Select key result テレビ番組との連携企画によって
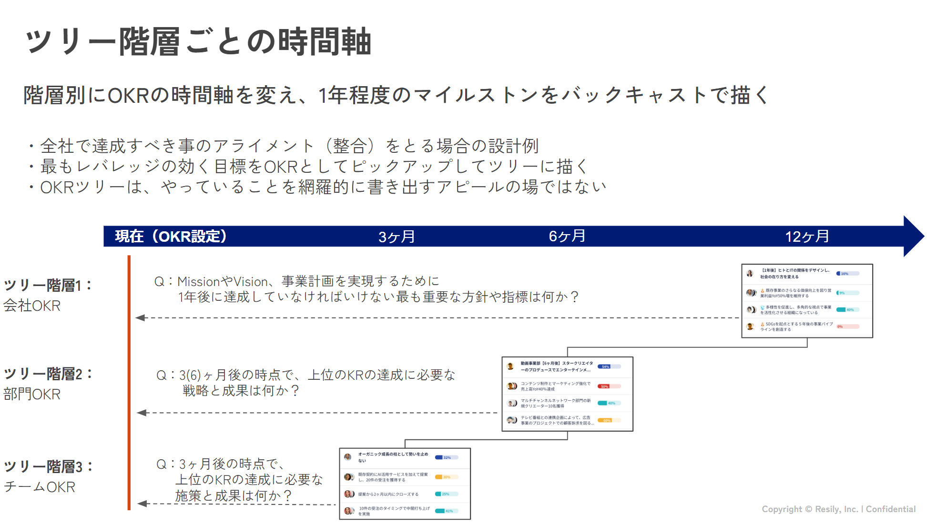This screenshot has height=524, width=927. 557,420
